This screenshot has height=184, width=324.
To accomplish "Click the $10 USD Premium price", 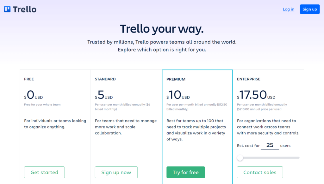I will pyautogui.click(x=178, y=95).
